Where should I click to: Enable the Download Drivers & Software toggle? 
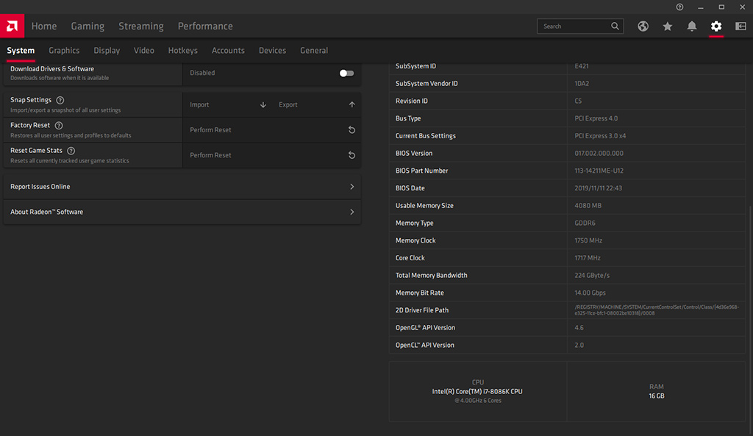tap(346, 73)
